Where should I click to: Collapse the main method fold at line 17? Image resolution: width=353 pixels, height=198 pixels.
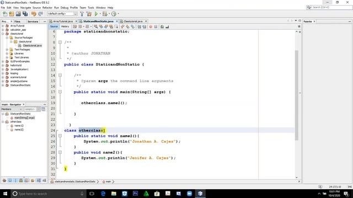tap(60, 92)
